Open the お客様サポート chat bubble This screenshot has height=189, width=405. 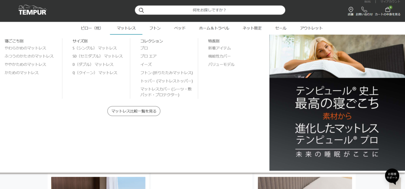tap(392, 176)
